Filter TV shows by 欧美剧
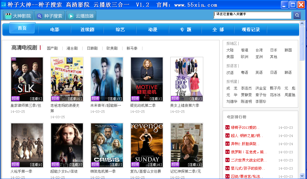This screenshot has height=179, width=307. (x=112, y=48)
